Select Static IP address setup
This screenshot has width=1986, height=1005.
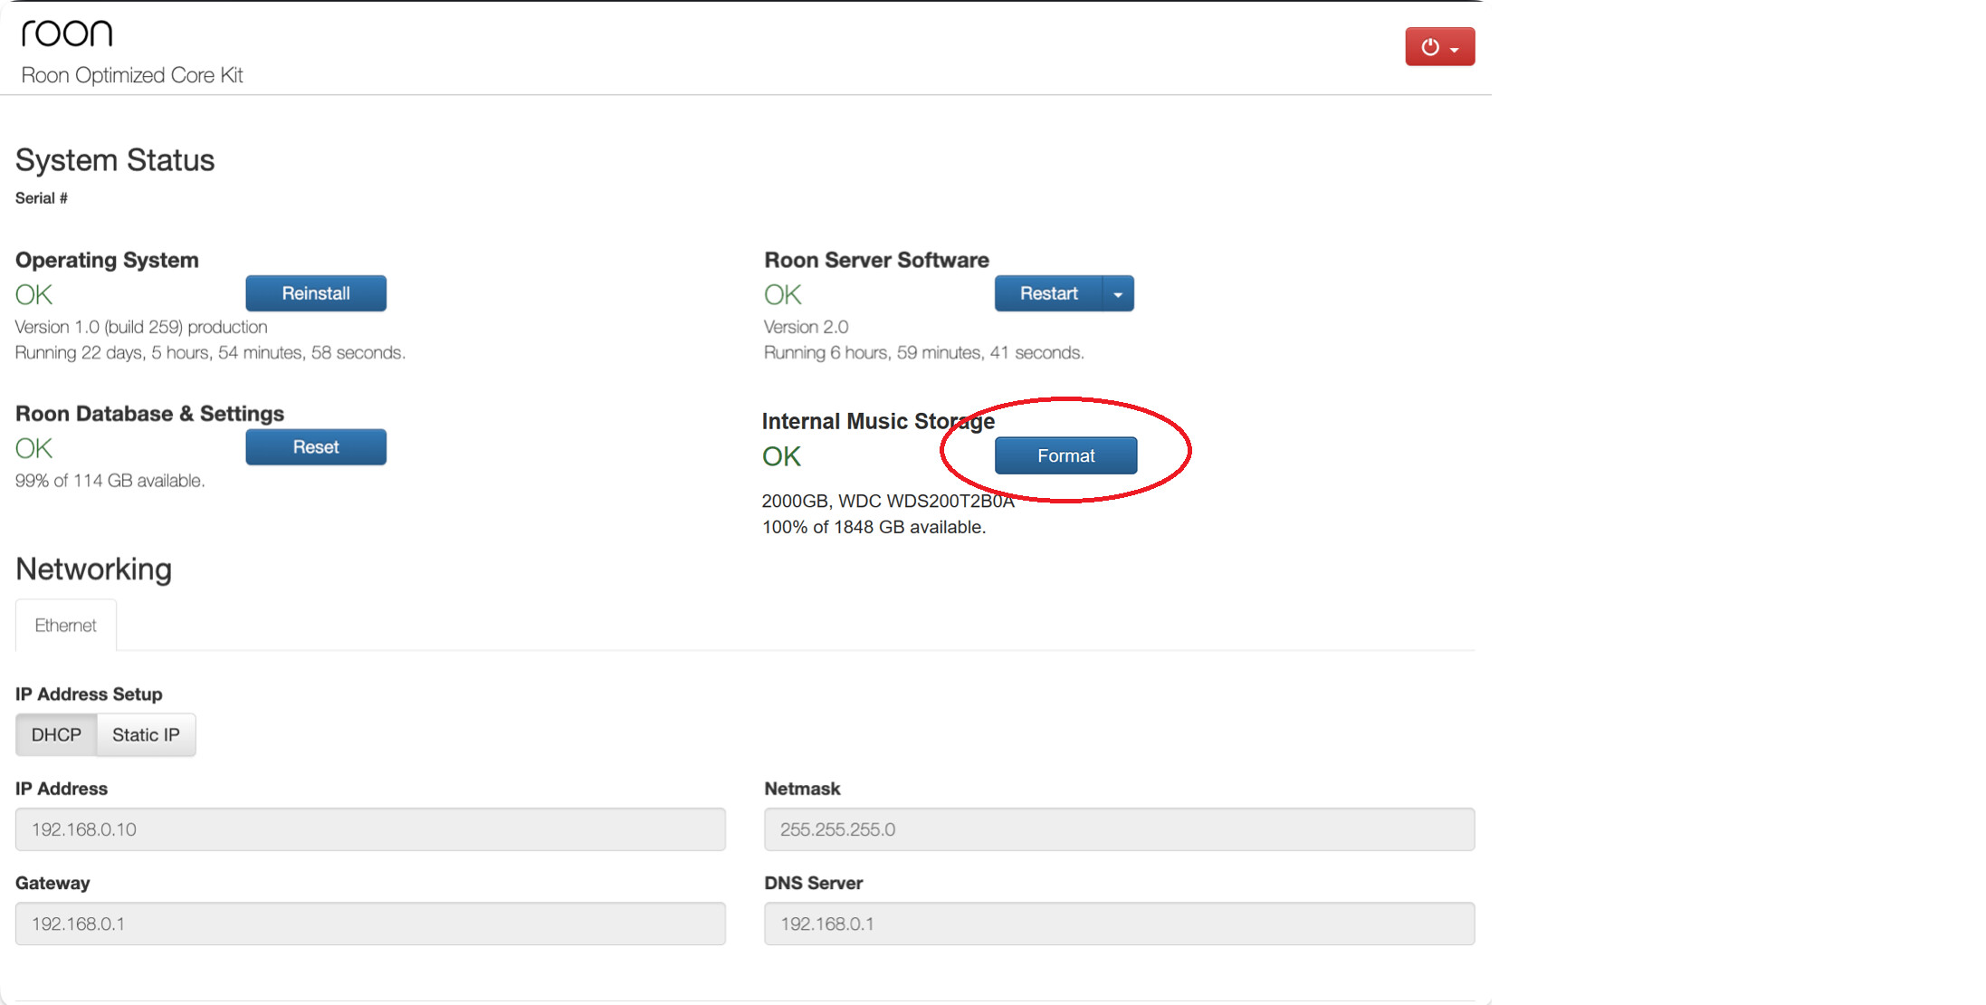[x=146, y=734]
